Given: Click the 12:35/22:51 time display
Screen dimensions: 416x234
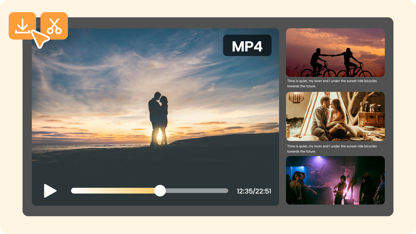Looking at the screenshot, I should pyautogui.click(x=254, y=191).
